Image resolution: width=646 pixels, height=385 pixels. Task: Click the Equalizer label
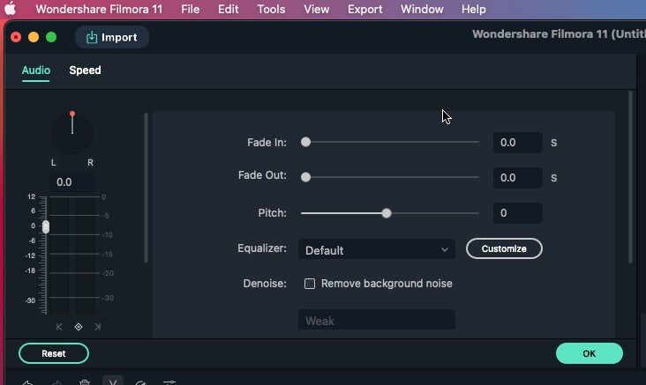coord(262,248)
